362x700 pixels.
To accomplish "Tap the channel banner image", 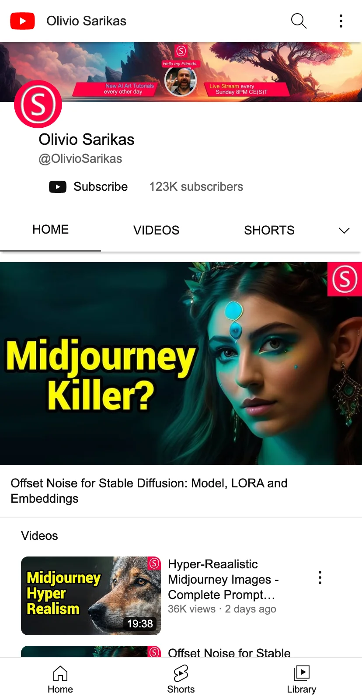I will pyautogui.click(x=181, y=72).
